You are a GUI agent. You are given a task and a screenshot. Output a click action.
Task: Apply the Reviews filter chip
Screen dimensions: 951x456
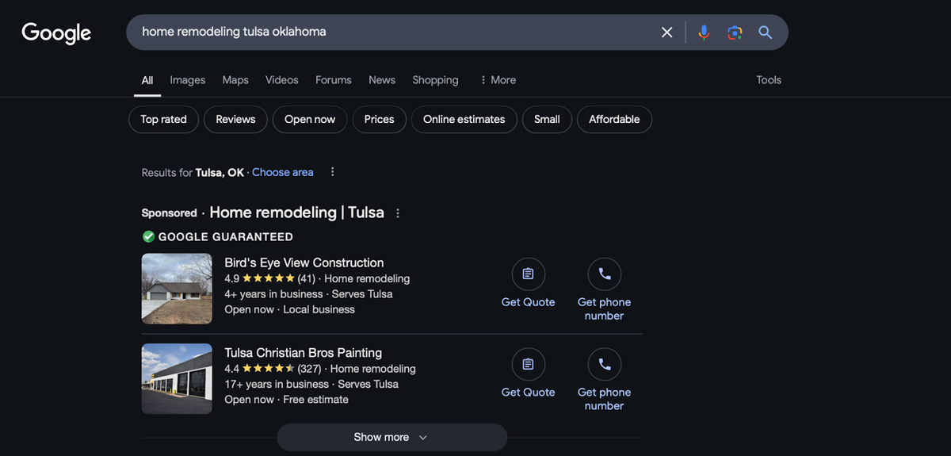tap(235, 120)
